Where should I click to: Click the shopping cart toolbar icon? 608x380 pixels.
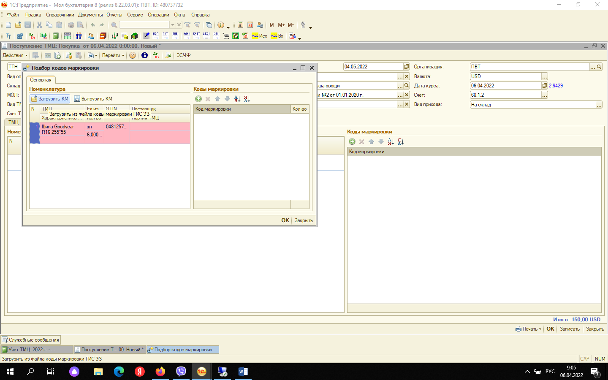[226, 36]
